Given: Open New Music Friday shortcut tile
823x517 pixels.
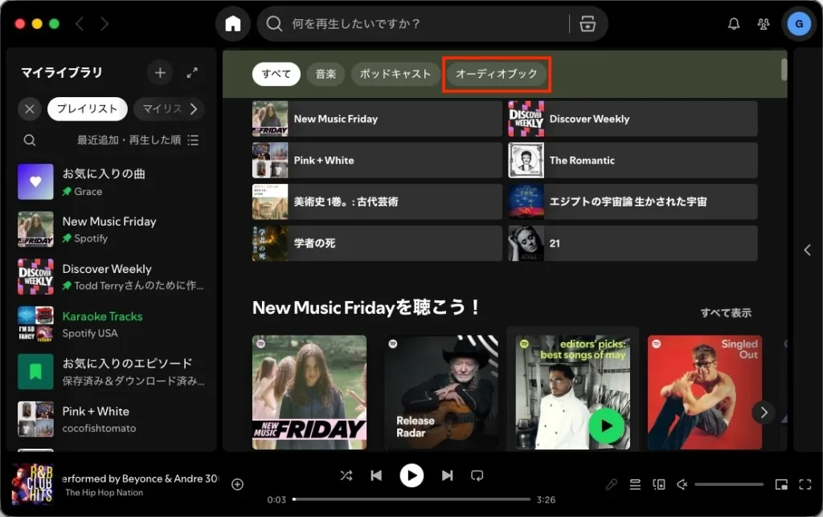Looking at the screenshot, I should click(377, 119).
